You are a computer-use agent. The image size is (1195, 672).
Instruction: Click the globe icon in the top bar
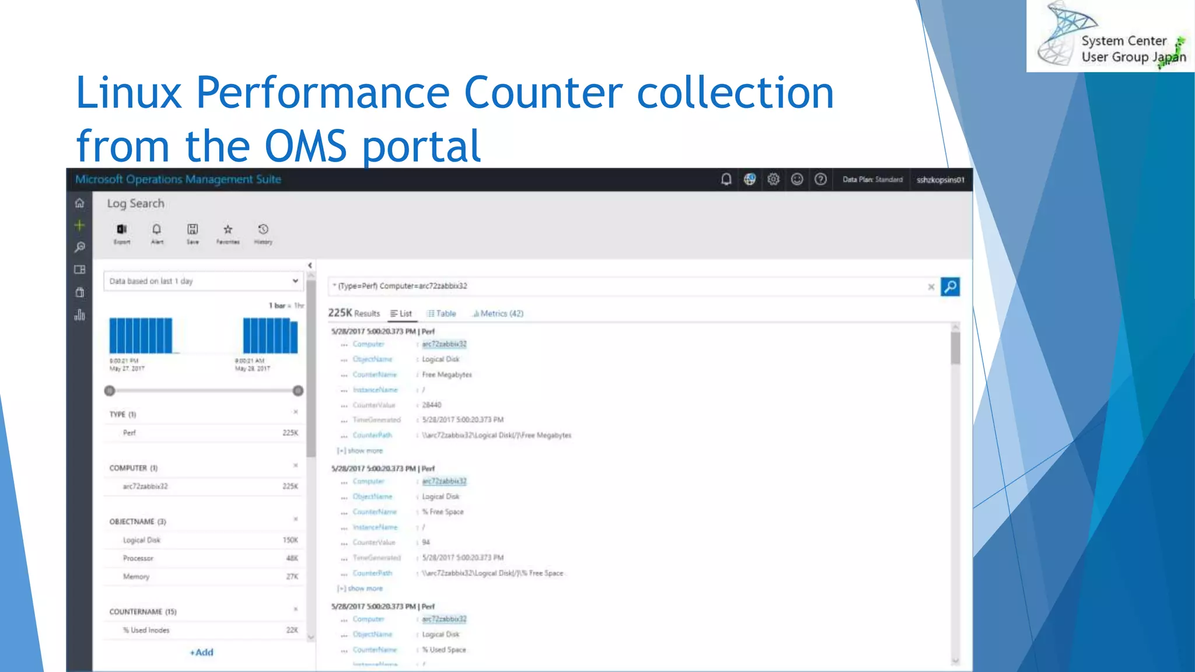point(750,180)
